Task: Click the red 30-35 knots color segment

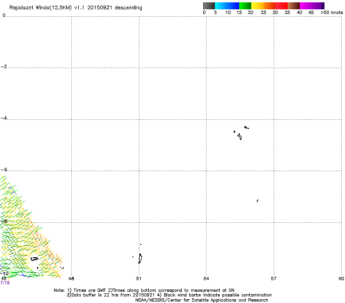Action: [x=282, y=6]
